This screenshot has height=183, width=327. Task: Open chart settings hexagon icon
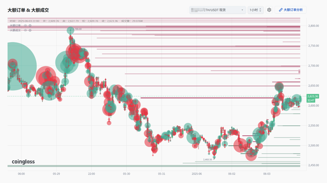click(x=269, y=10)
